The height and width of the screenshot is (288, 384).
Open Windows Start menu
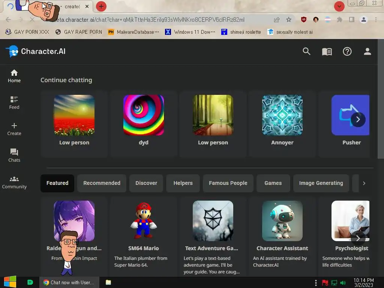coord(10,282)
